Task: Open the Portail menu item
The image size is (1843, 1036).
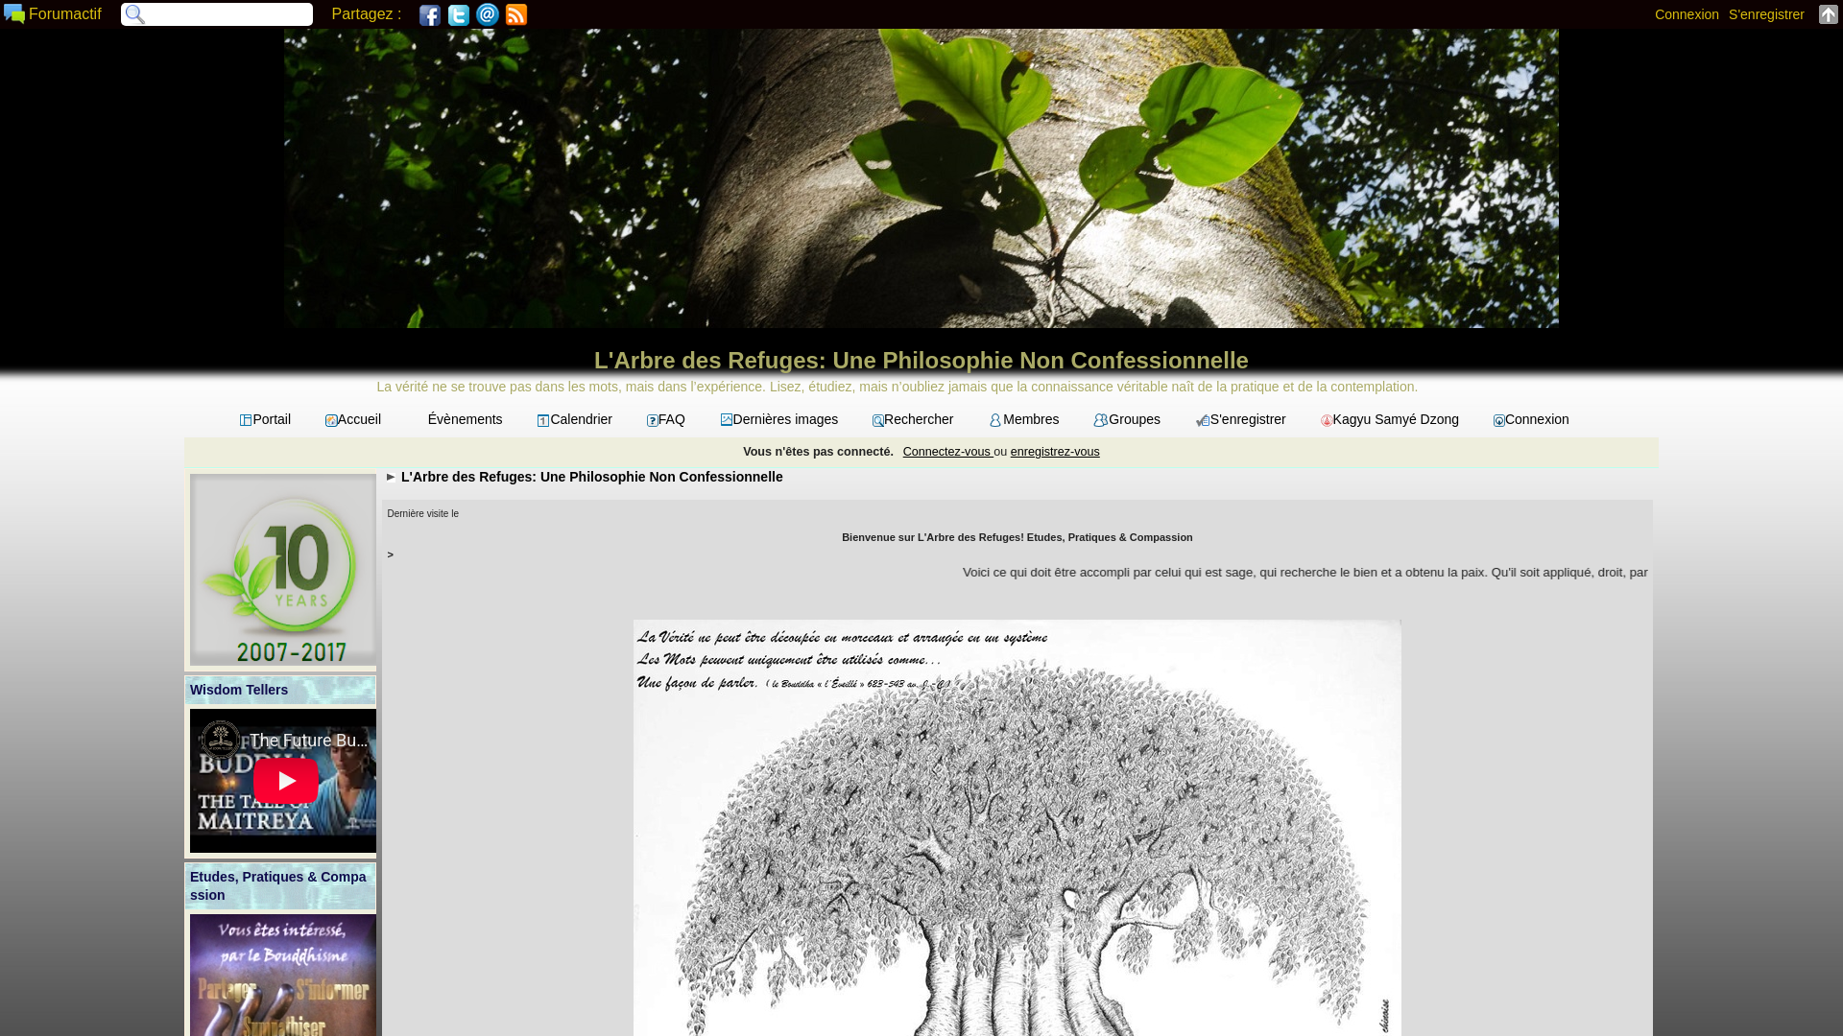Action: (x=266, y=419)
